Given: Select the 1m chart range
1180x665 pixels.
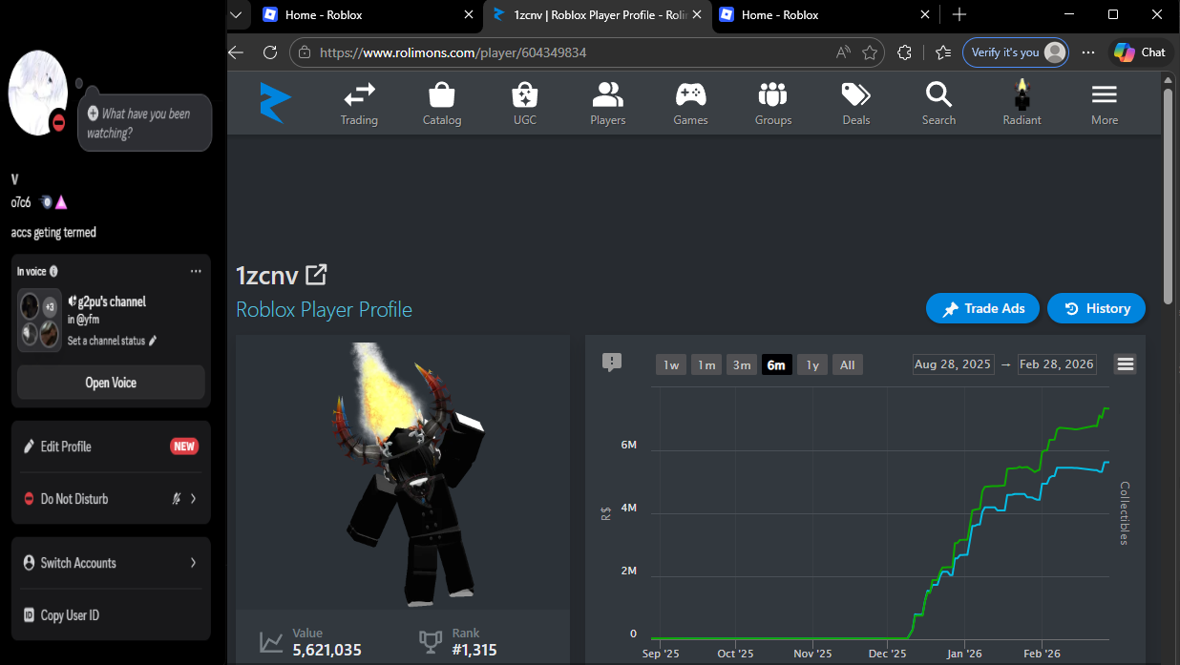Looking at the screenshot, I should 706,364.
